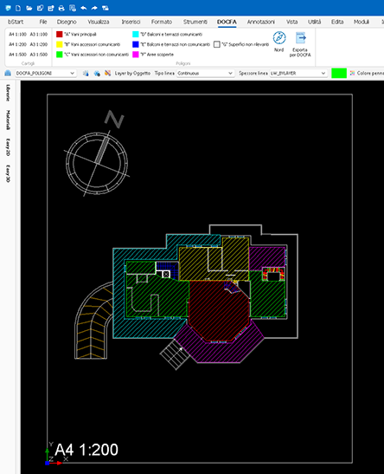The width and height of the screenshot is (384, 474).
Task: Open the Disegno ribbon tab
Action: point(67,22)
